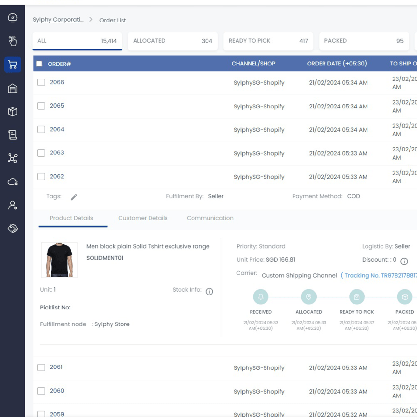Select the checkbox for order 2066
This screenshot has height=417, width=417.
41,82
